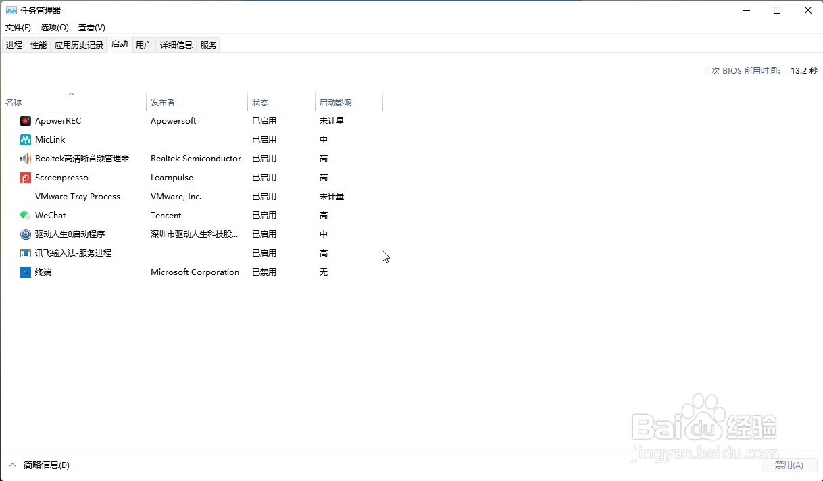Switch to the 服务 tab
Image resolution: width=823 pixels, height=481 pixels.
point(209,45)
